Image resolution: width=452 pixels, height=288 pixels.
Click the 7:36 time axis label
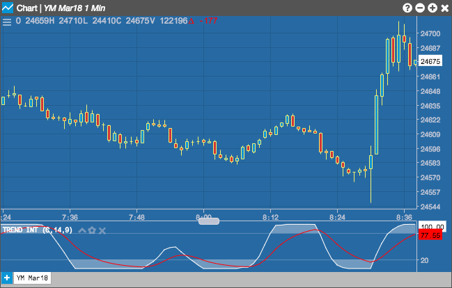(70, 217)
